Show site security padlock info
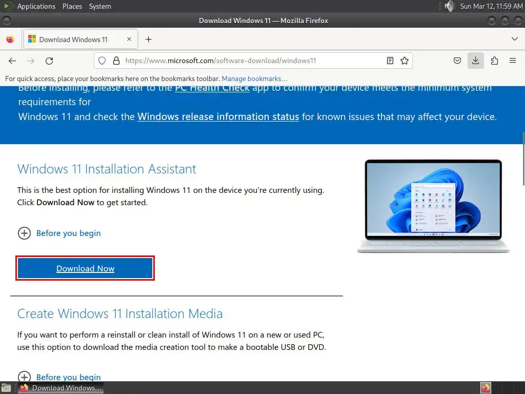525x394 pixels. tap(116, 61)
